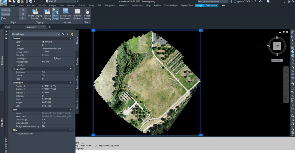The height and width of the screenshot is (153, 295).
Task: Collapse the Geometry properties section
Action: coord(71,83)
